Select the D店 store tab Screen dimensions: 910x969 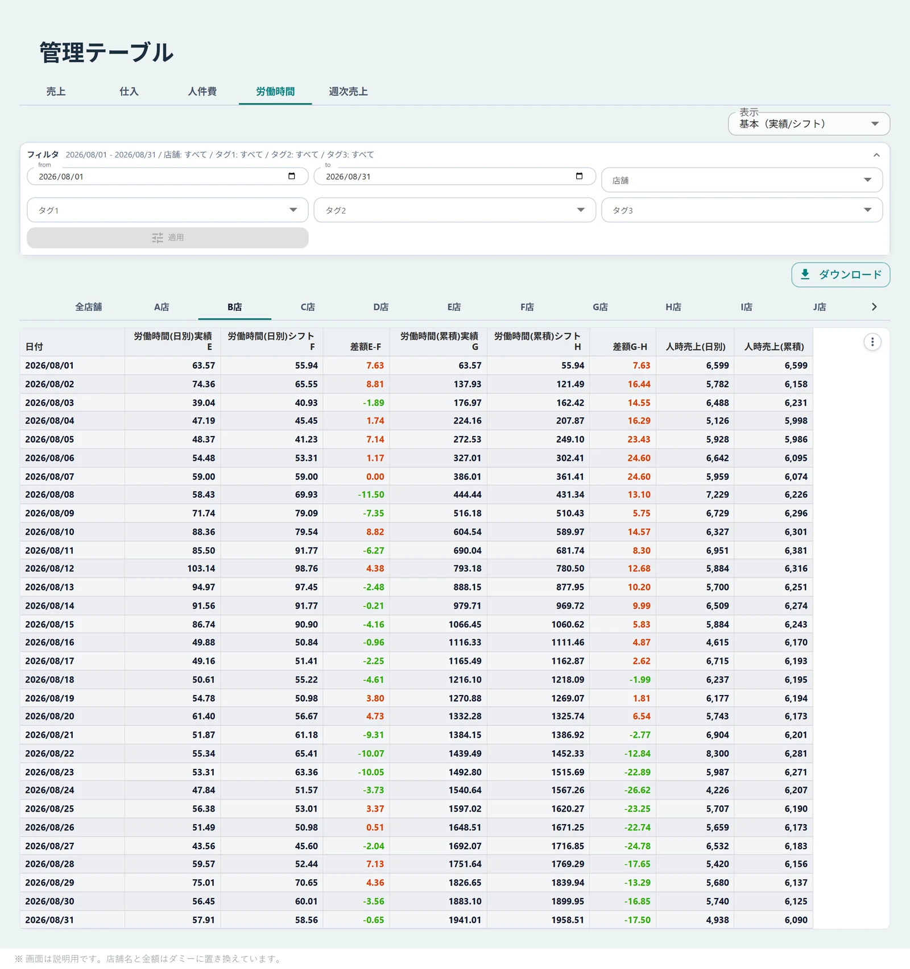(381, 307)
